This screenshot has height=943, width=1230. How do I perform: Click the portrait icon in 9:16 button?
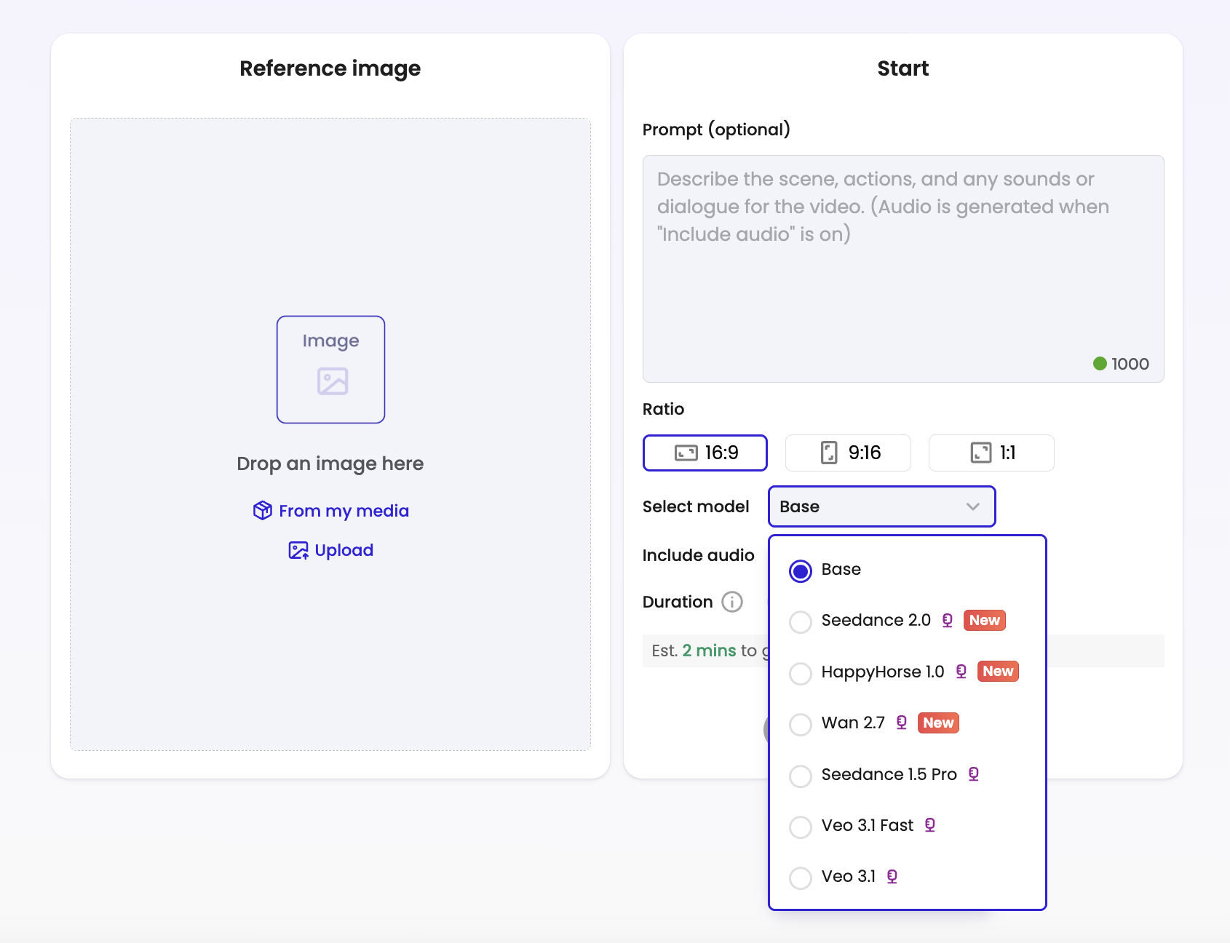[829, 453]
